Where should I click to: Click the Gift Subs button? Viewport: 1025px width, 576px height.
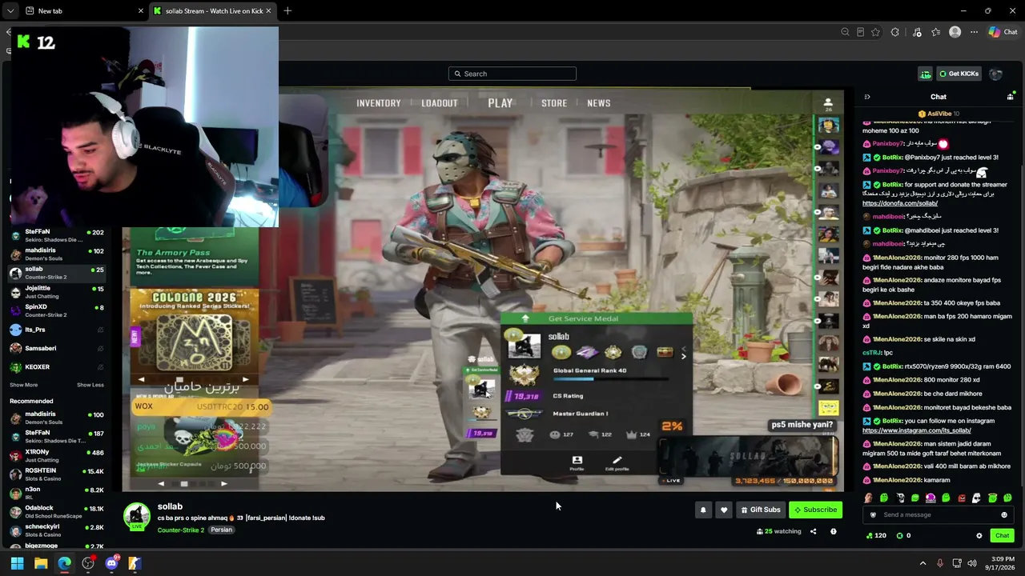tap(760, 510)
